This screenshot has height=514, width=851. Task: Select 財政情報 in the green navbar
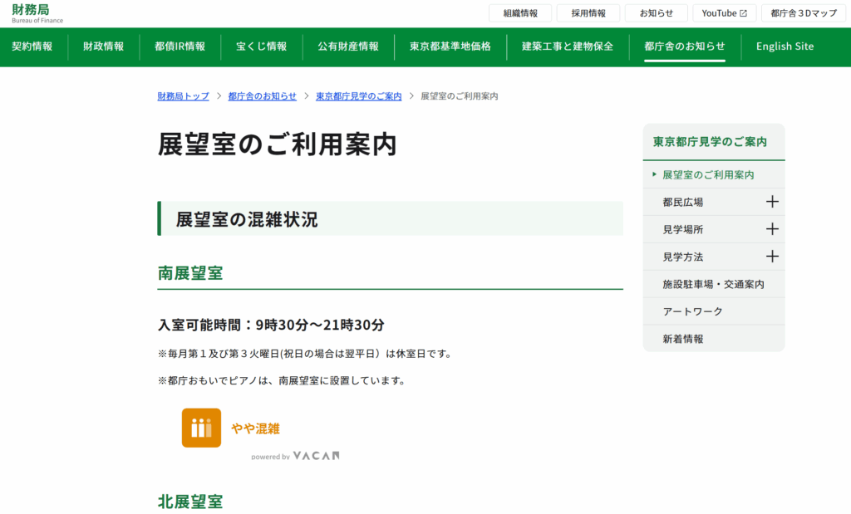(104, 47)
